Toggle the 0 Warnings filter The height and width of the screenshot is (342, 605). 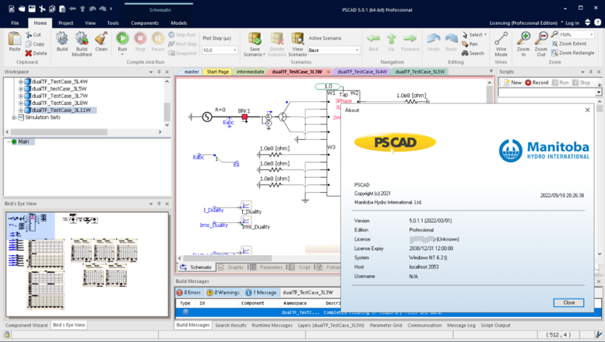[x=223, y=292]
